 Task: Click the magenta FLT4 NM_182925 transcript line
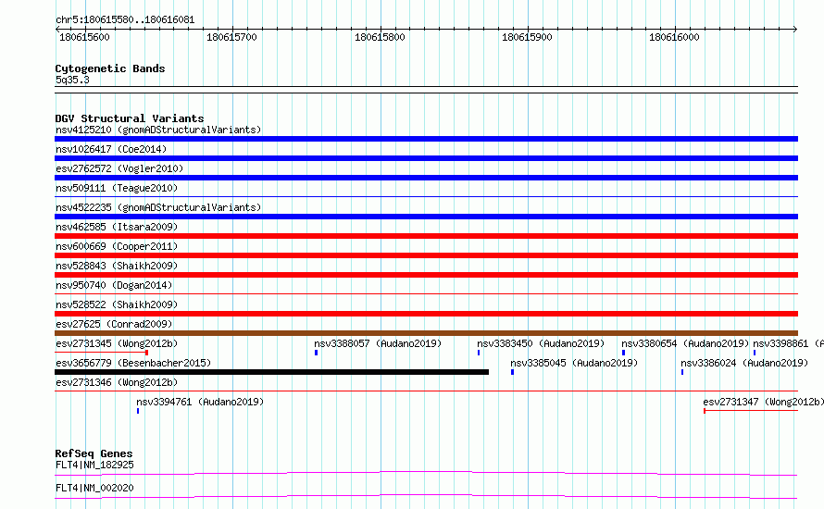tap(426, 473)
